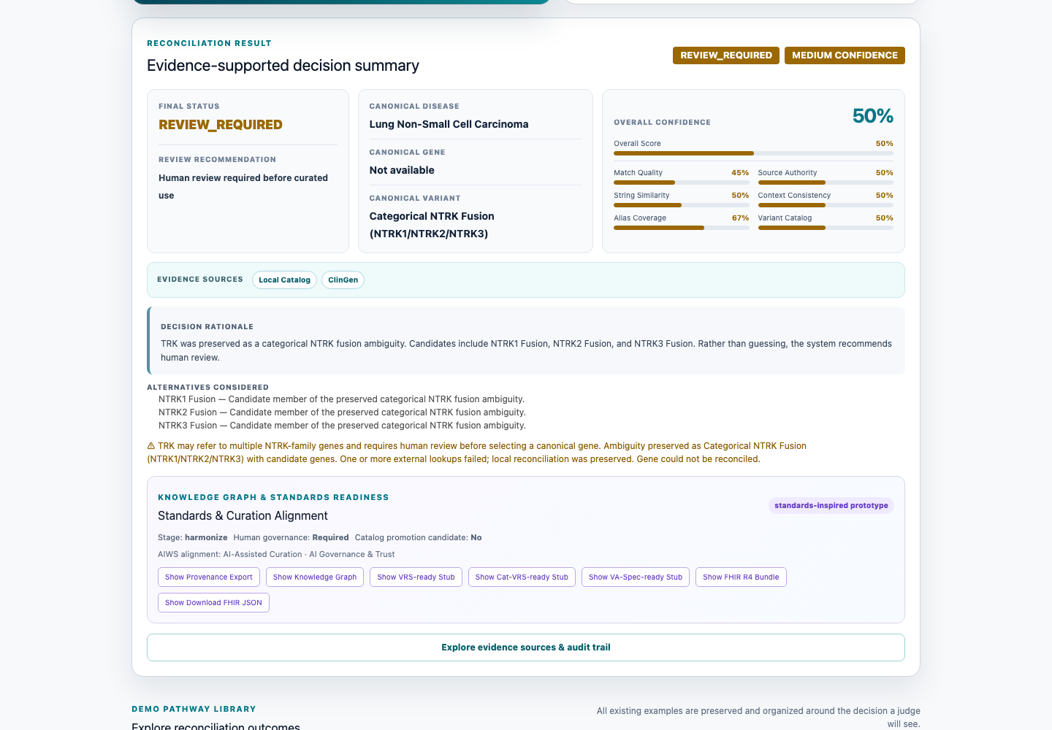The image size is (1052, 730).
Task: Click 'Catalog promotion candidate: No' text
Action: pyautogui.click(x=418, y=537)
